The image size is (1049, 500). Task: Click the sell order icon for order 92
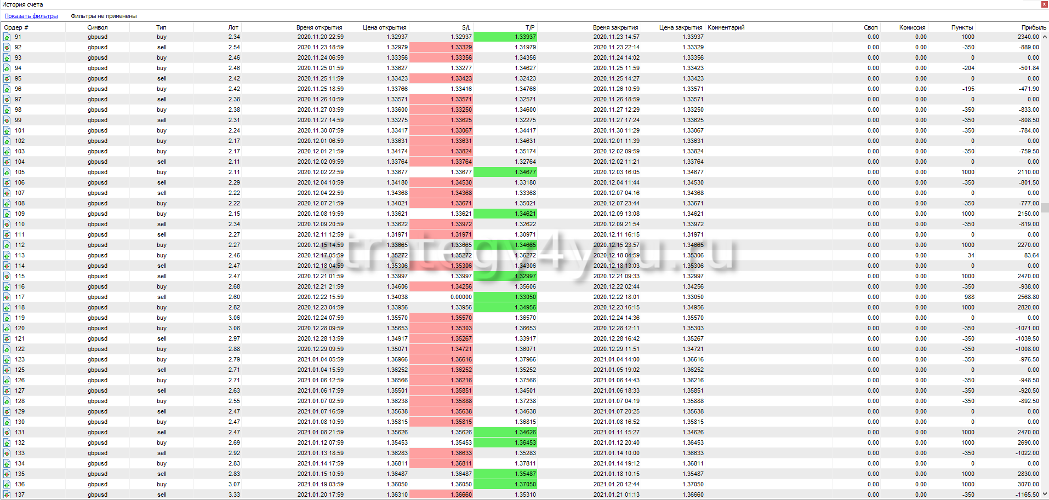click(7, 48)
